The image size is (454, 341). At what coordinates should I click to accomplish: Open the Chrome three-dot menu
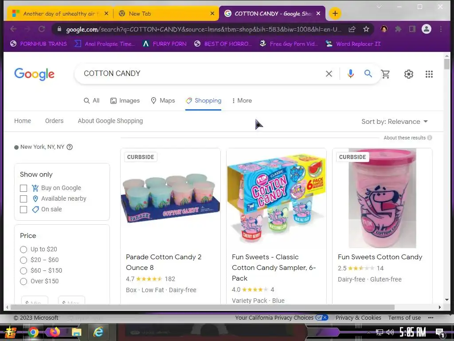pos(441,29)
